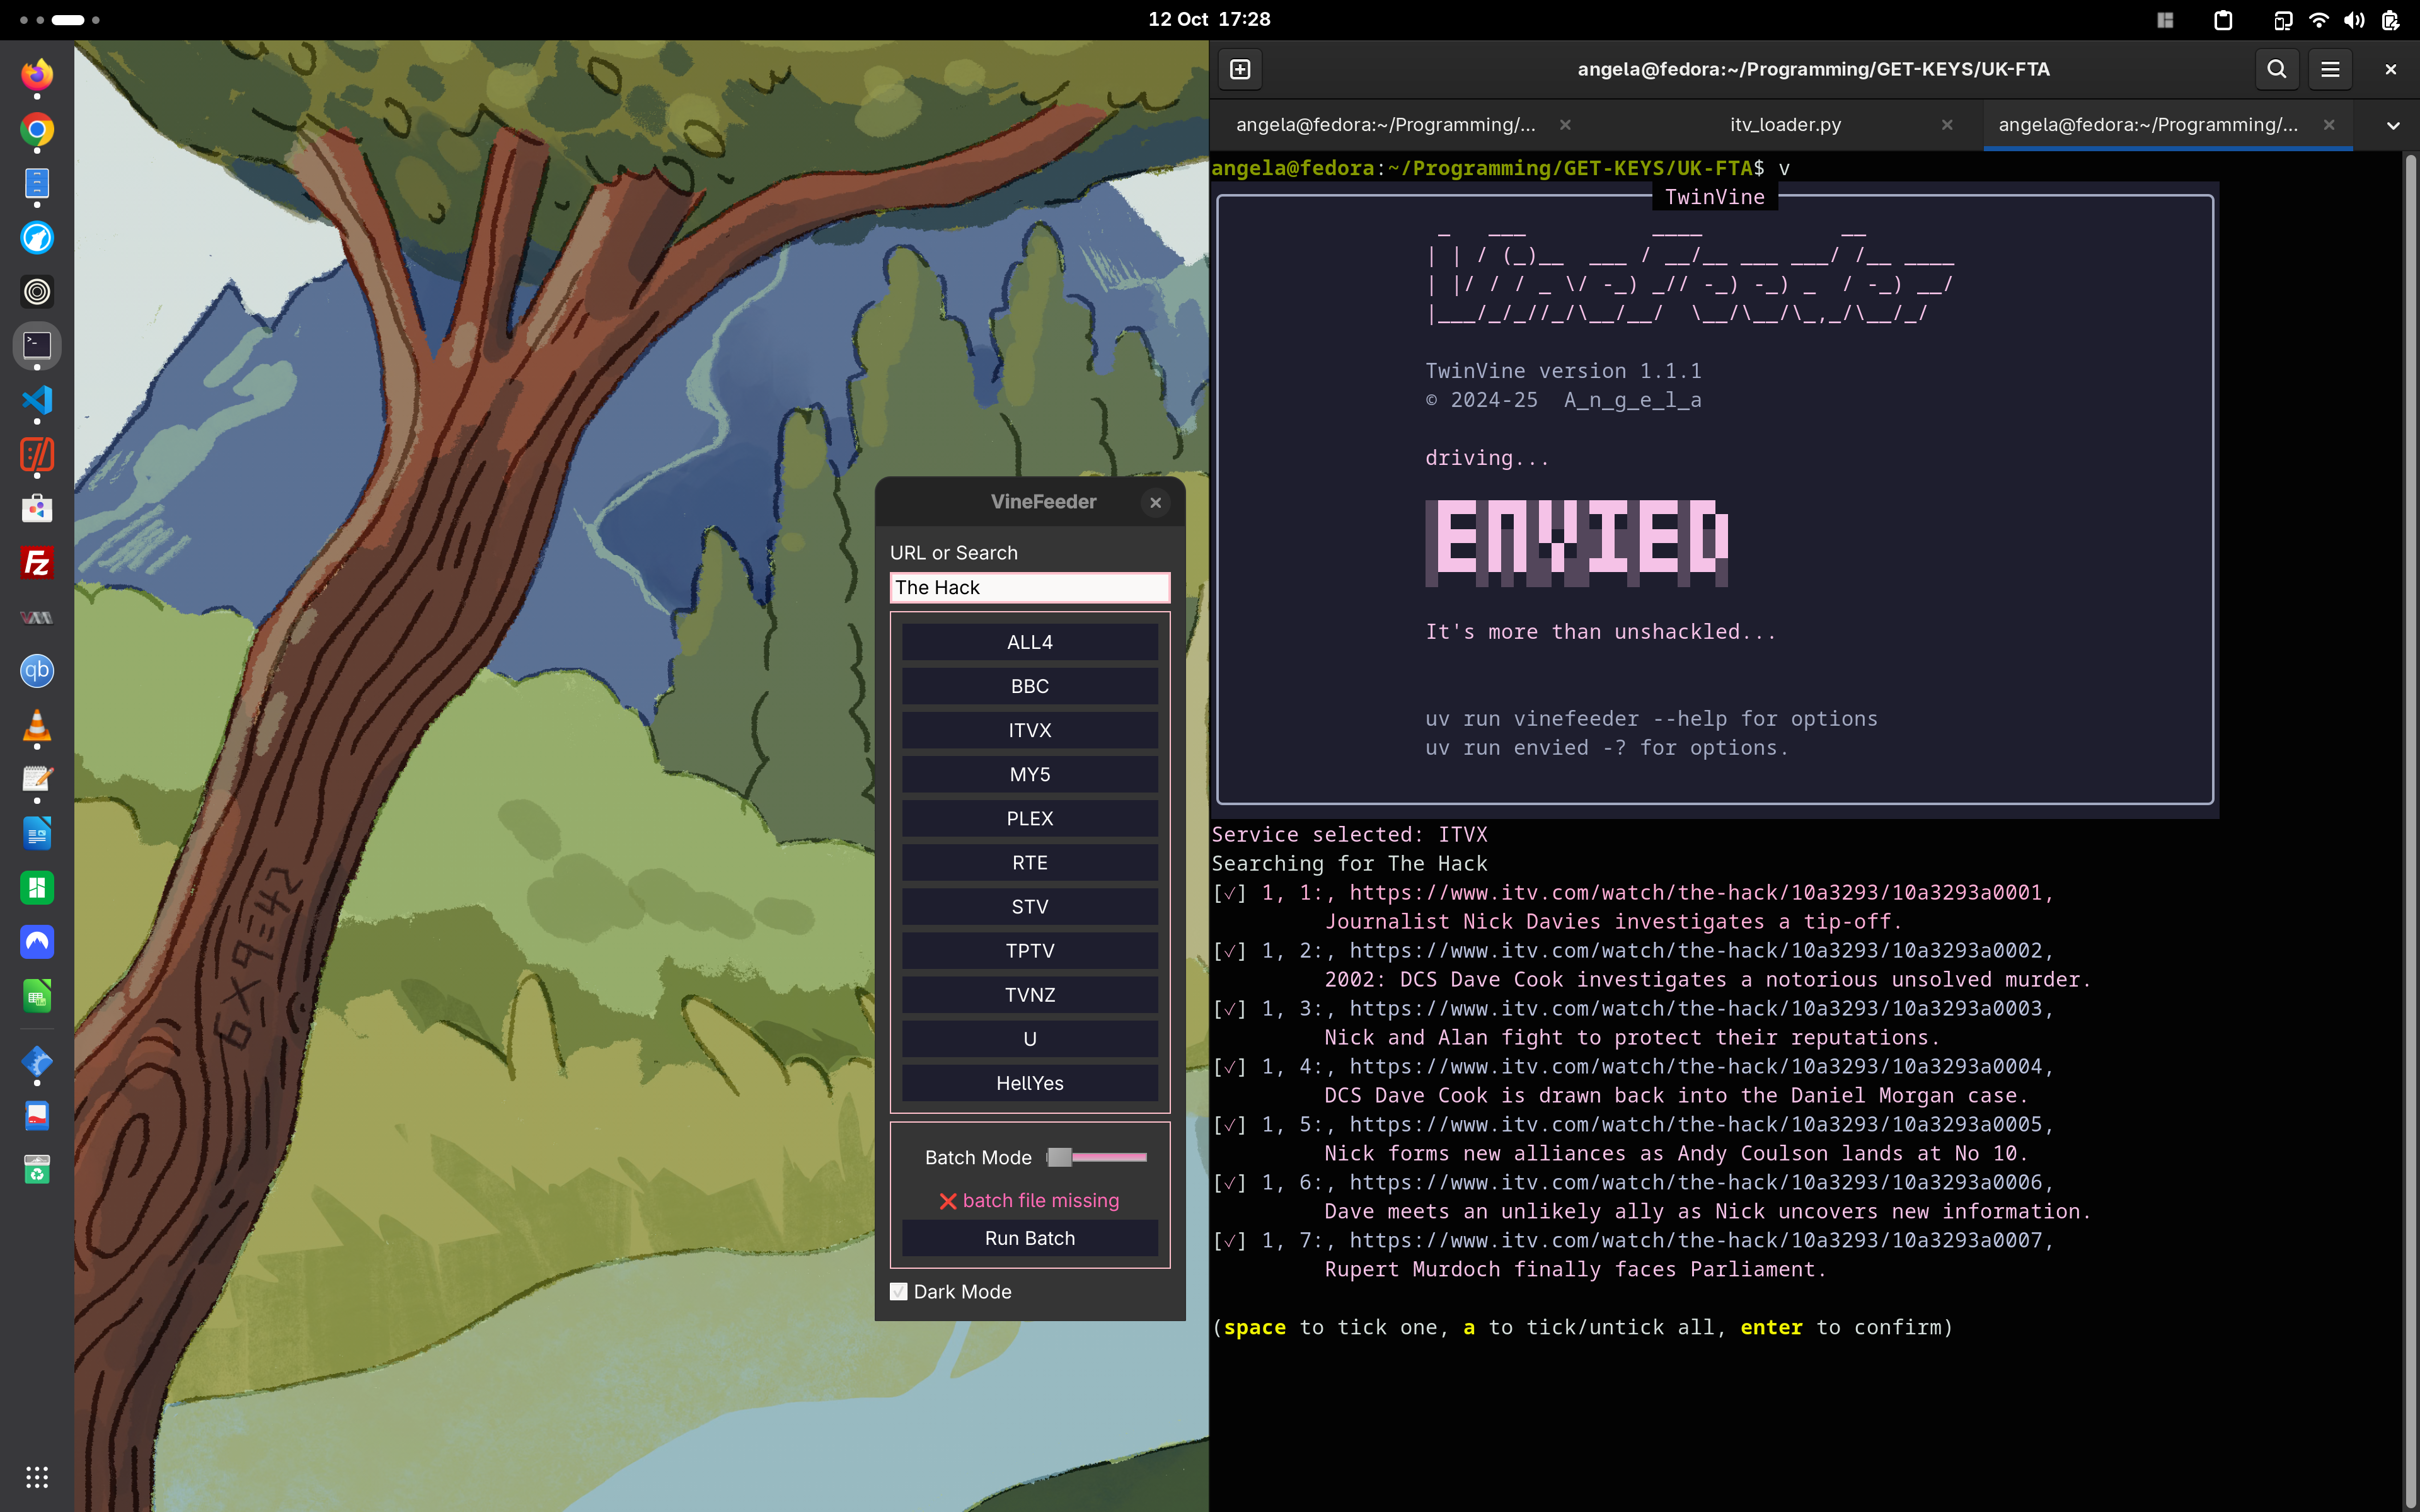Open Visual Studio Code from dock

click(x=37, y=400)
